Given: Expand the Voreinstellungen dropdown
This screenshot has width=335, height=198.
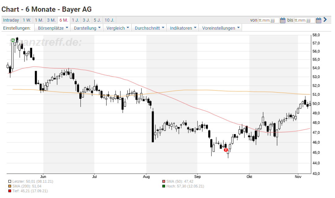Looking at the screenshot, I should [220, 28].
